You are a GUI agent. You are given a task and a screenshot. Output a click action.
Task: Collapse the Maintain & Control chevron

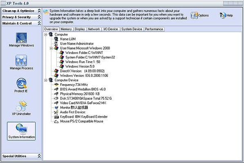(39, 23)
